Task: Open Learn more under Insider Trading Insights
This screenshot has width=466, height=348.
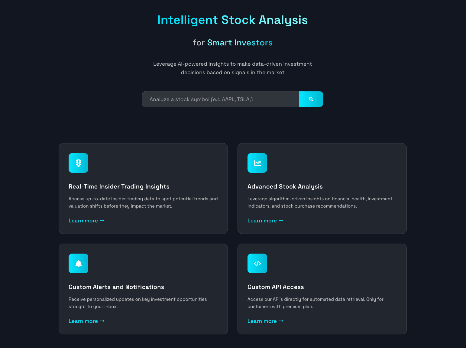Action: pos(86,221)
